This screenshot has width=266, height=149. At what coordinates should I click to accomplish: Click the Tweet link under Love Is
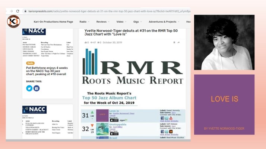click(x=112, y=116)
